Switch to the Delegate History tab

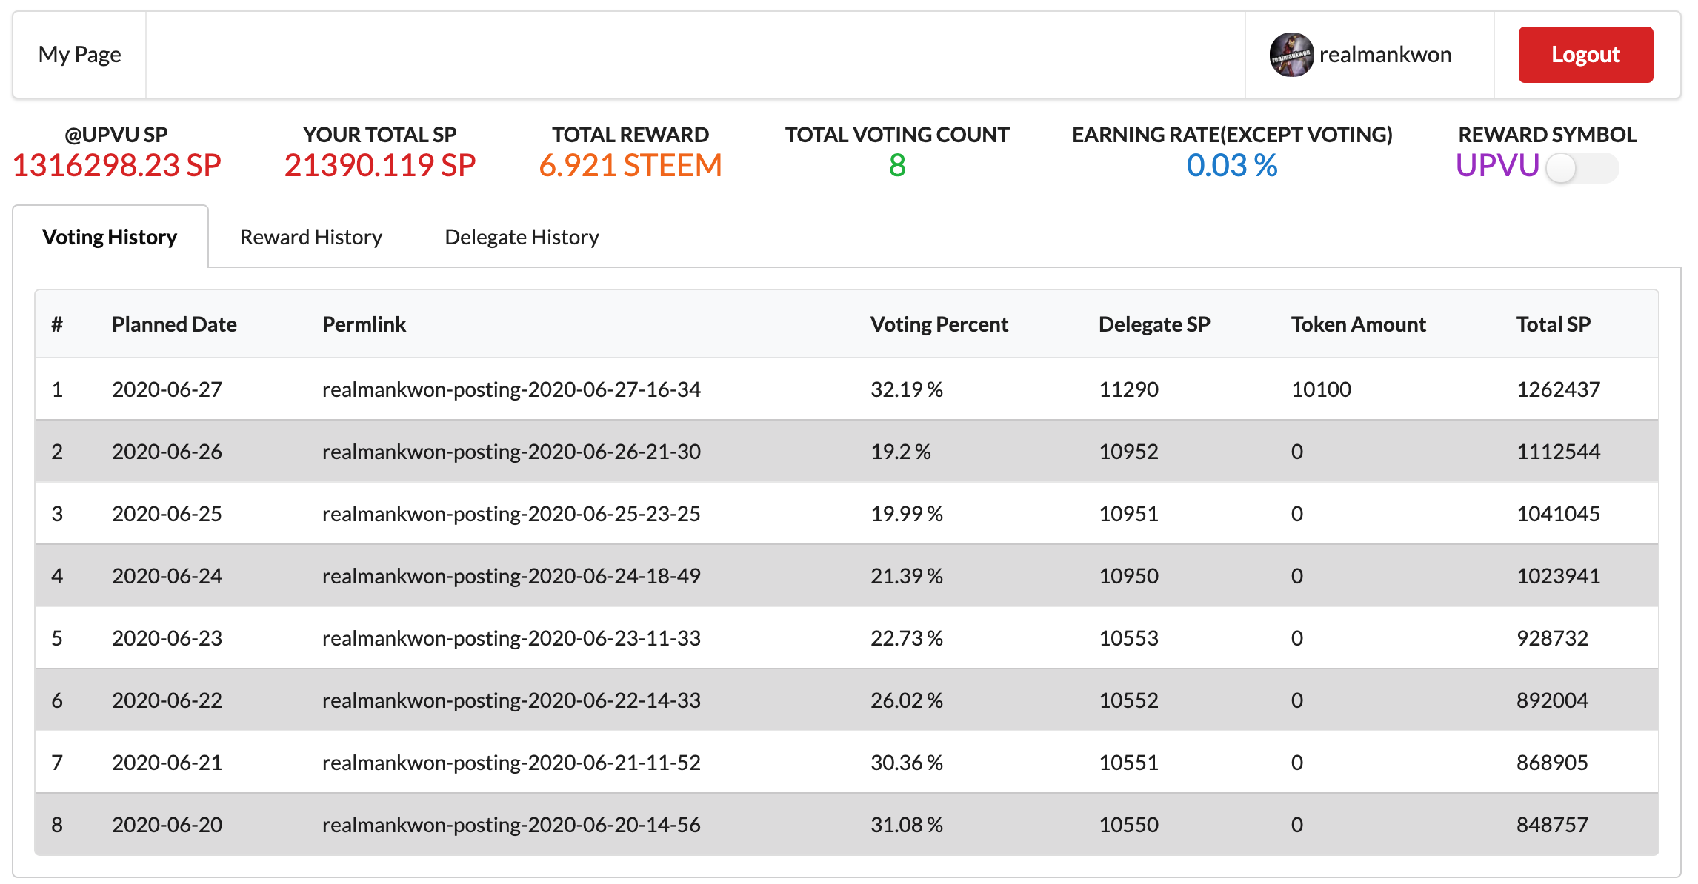click(522, 237)
